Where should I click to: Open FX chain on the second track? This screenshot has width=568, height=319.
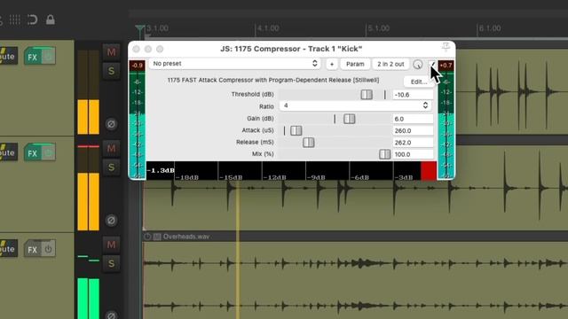[x=33, y=153]
